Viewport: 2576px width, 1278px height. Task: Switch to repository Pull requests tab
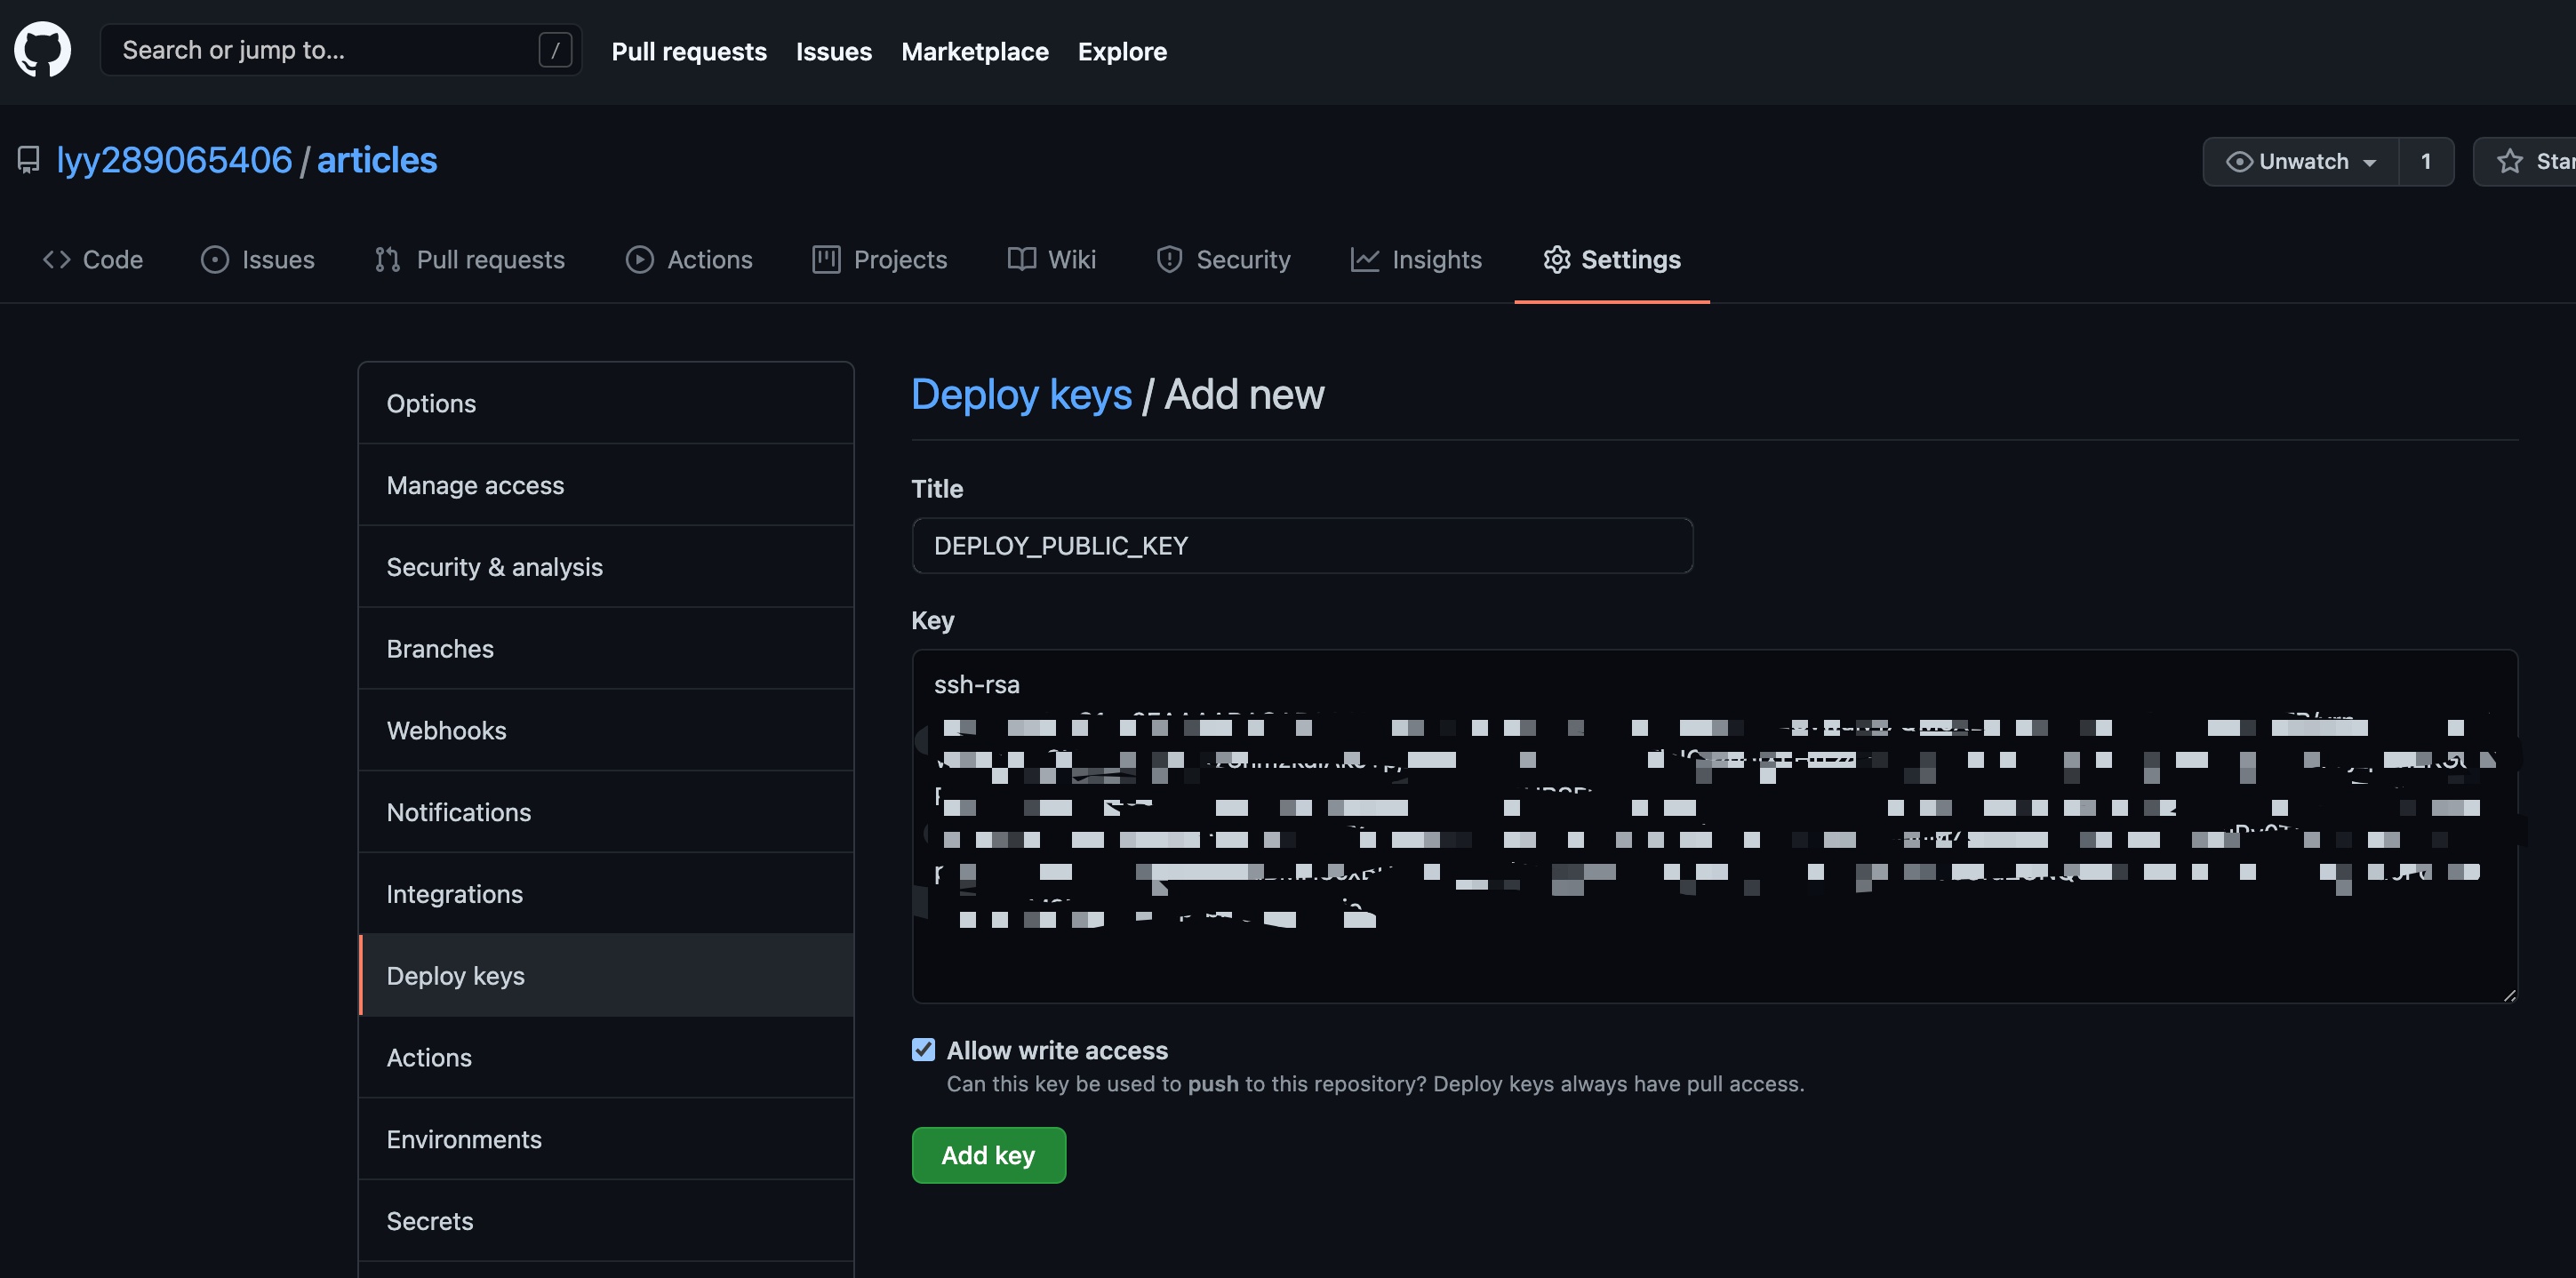[x=470, y=260]
